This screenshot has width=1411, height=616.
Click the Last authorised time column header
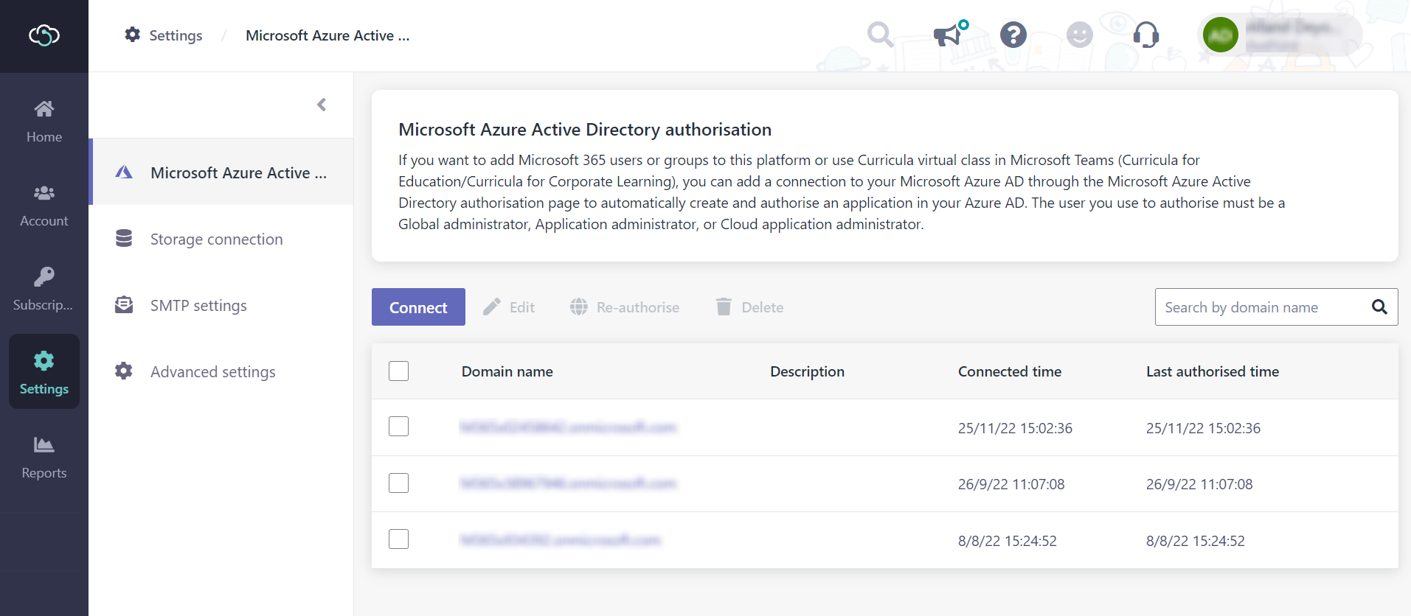point(1213,371)
